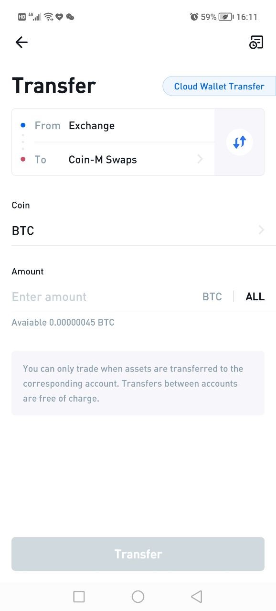Tap the battery status icon

point(226,17)
